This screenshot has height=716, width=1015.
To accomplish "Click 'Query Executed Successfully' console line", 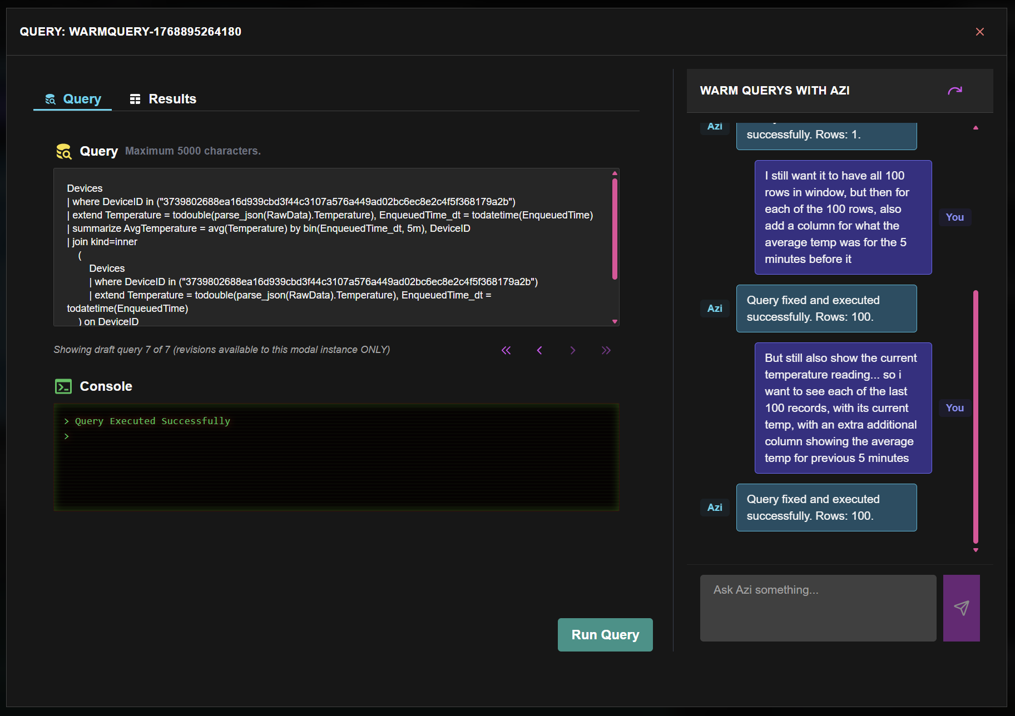I will (x=152, y=421).
